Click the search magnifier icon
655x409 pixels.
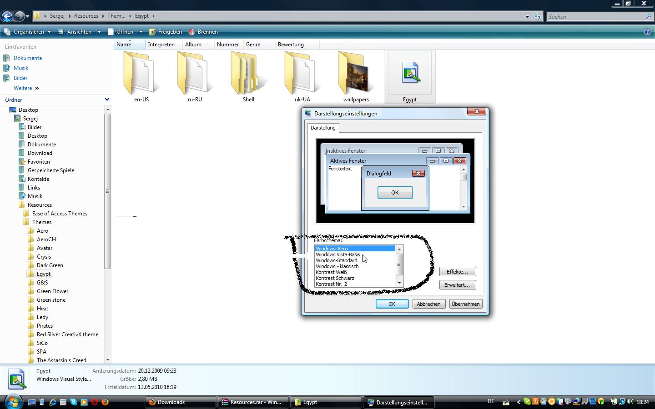point(649,16)
